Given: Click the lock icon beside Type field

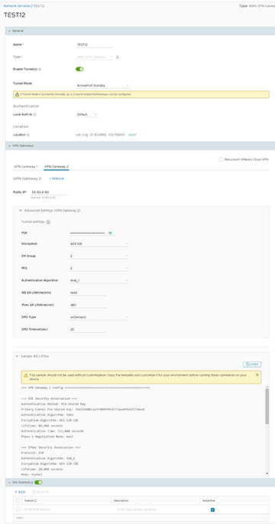Looking at the screenshot, I should pyautogui.click(x=117, y=57).
